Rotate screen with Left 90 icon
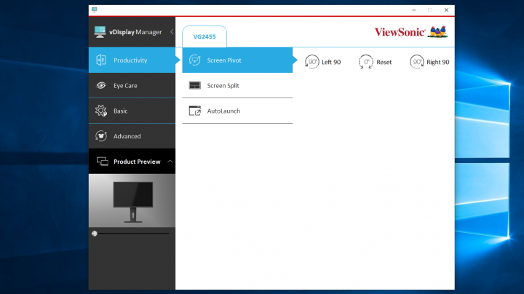Image resolution: width=524 pixels, height=294 pixels. click(311, 62)
